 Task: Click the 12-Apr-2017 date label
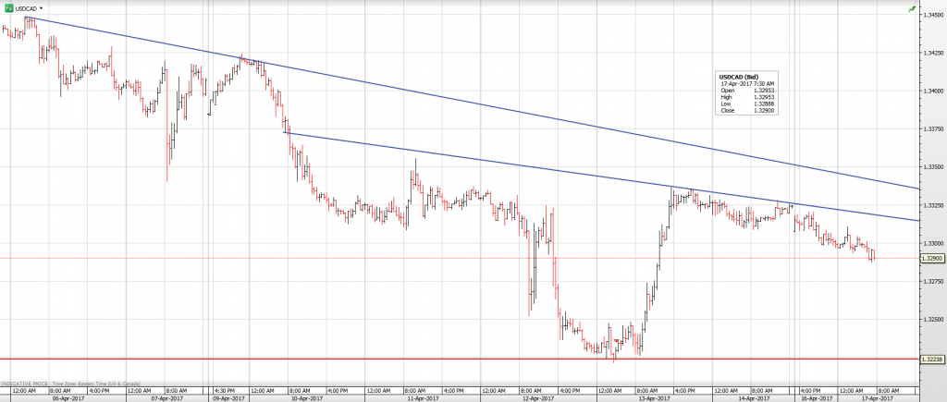coord(535,398)
